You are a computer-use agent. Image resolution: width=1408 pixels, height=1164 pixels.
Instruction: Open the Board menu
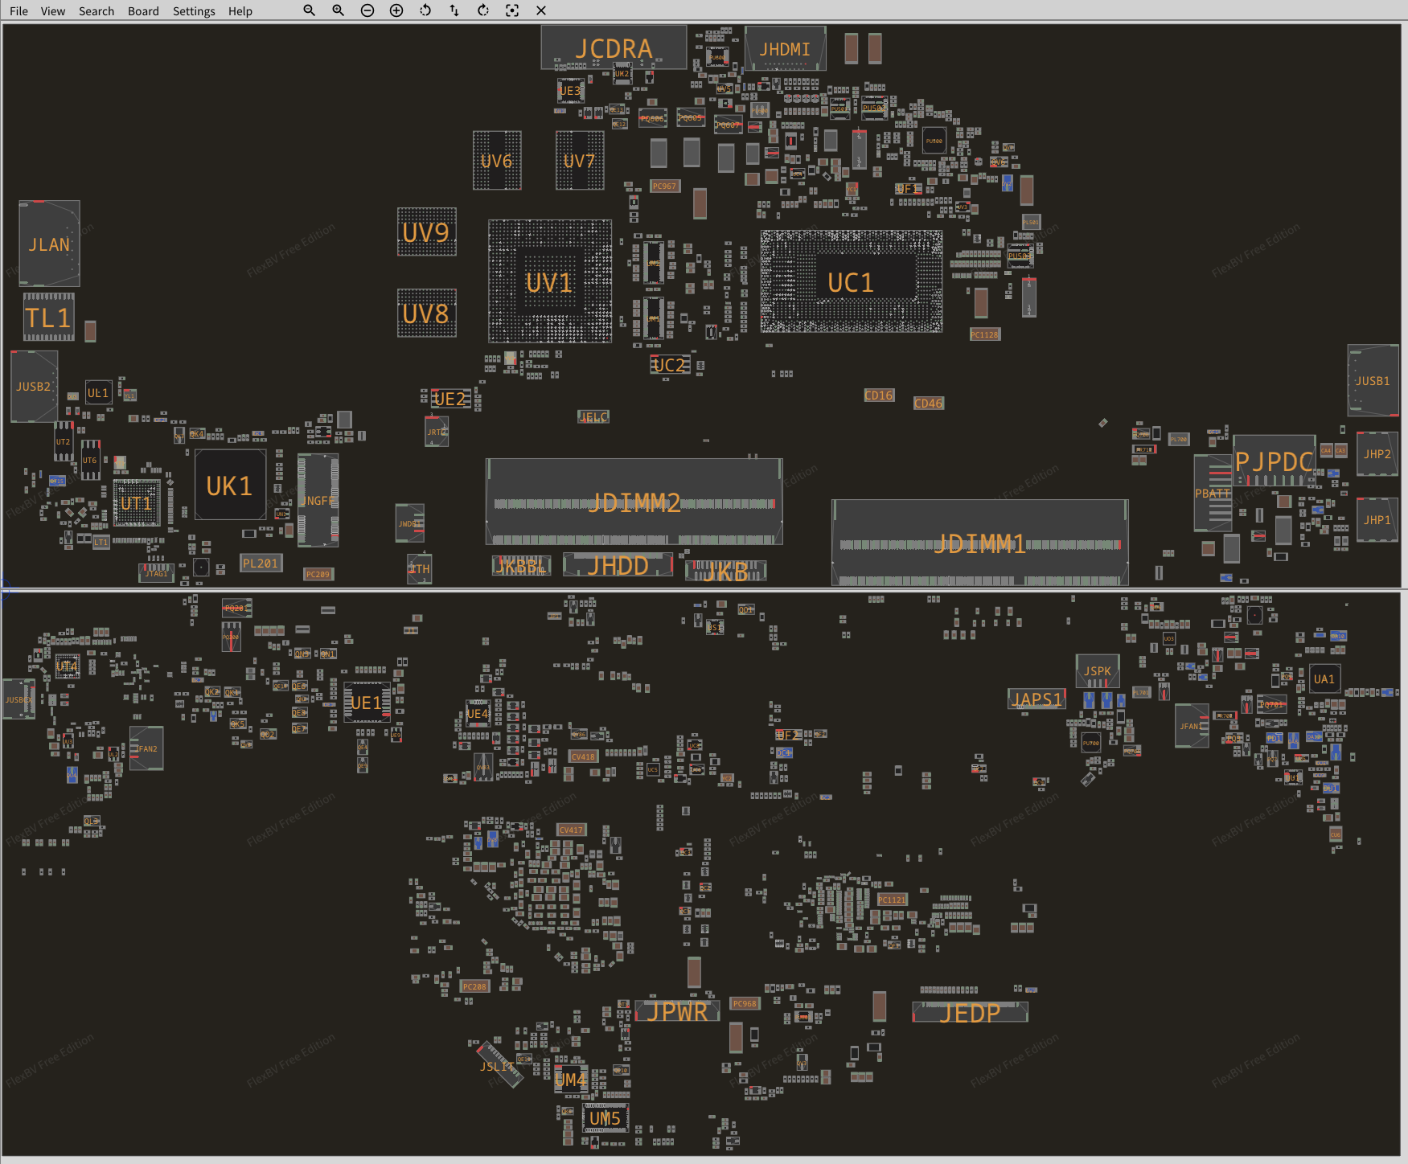point(143,11)
